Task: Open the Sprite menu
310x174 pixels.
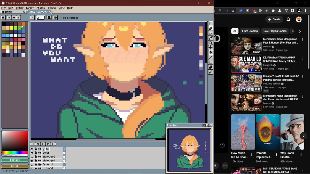Action: [20, 8]
